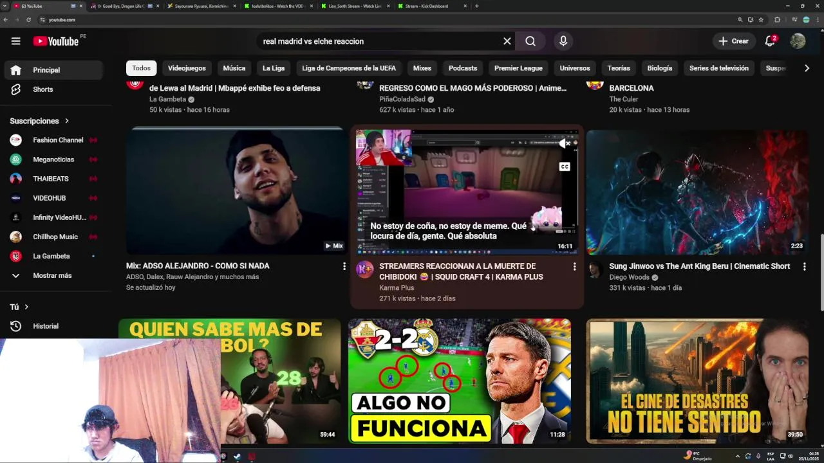Click the Crear button
Screen dimensions: 824x463
point(733,41)
